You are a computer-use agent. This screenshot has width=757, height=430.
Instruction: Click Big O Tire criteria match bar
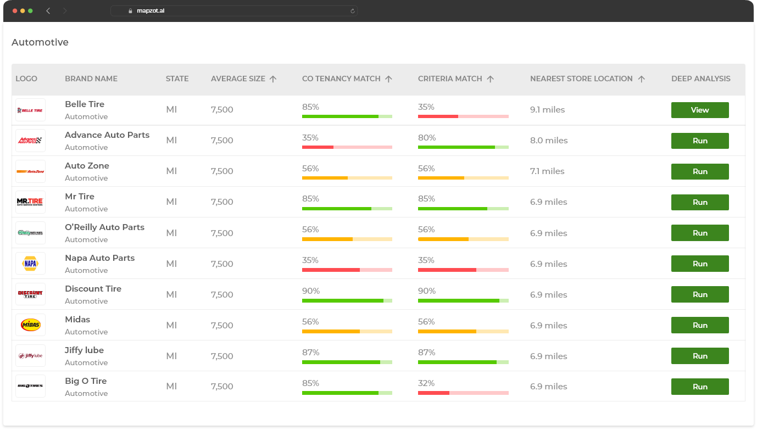click(463, 393)
